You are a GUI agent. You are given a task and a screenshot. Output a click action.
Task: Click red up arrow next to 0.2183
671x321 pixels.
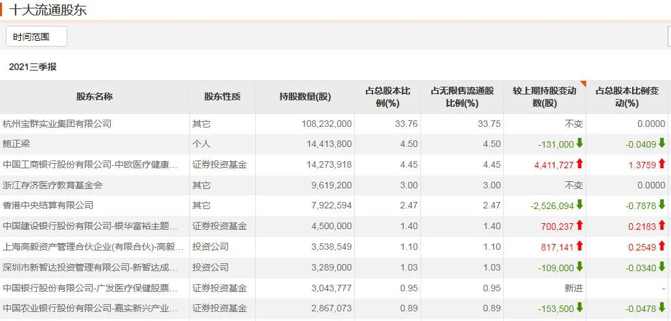pyautogui.click(x=661, y=225)
